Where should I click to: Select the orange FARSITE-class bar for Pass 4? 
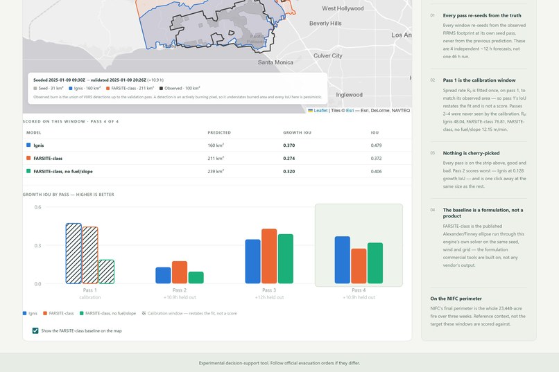pyautogui.click(x=359, y=266)
